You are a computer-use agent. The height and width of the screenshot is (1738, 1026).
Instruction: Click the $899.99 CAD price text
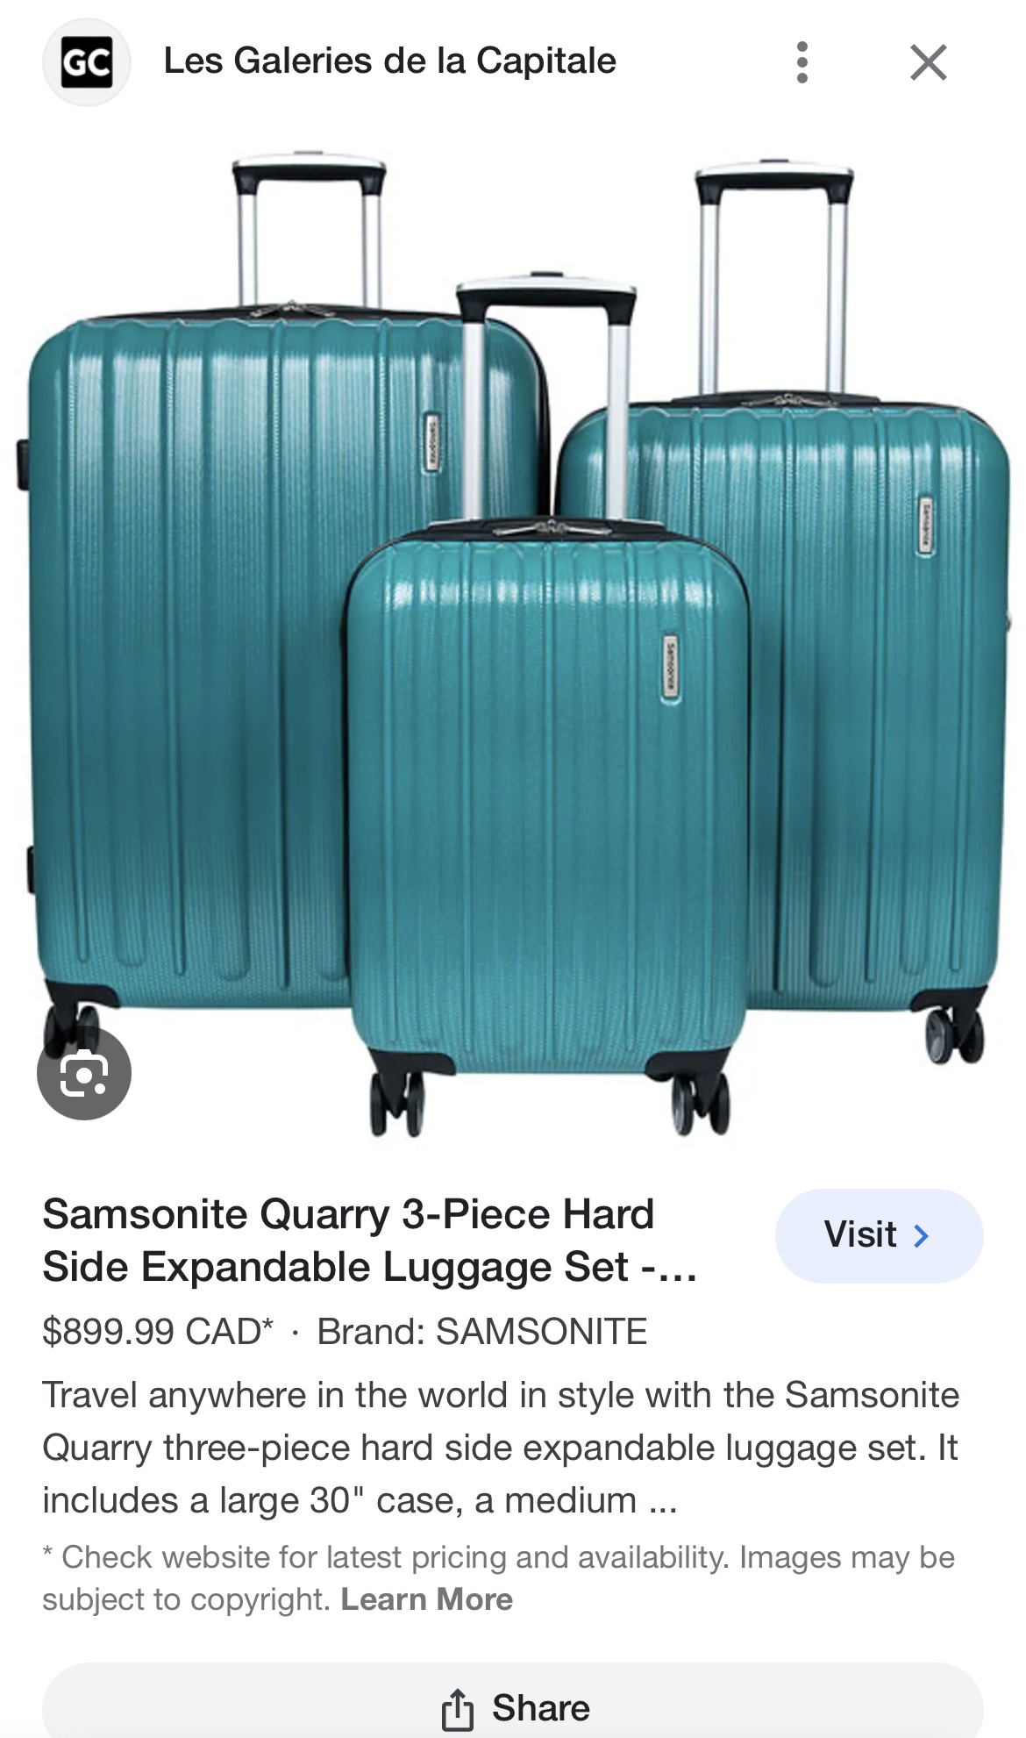[158, 1332]
